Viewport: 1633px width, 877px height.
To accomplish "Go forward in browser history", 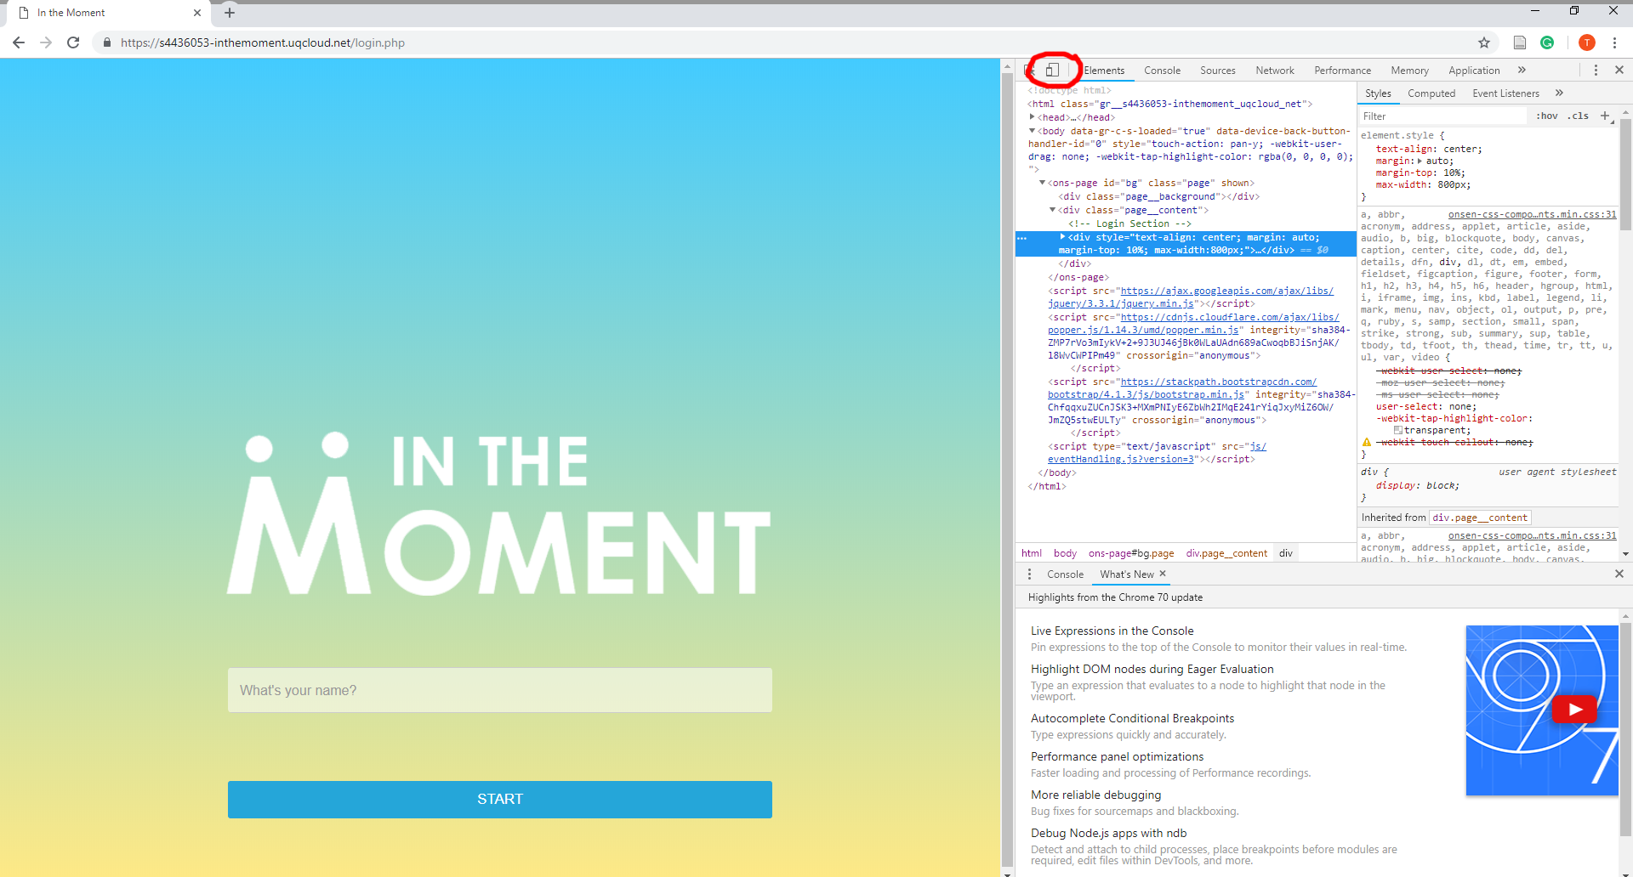I will coord(46,42).
